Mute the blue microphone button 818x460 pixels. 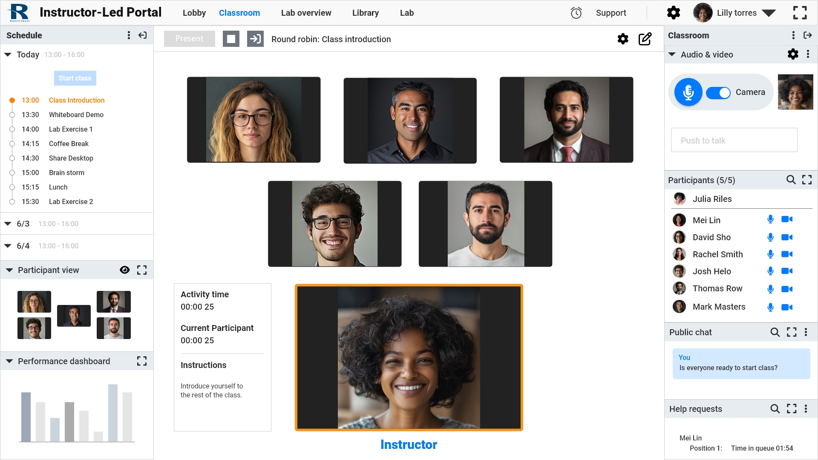click(688, 92)
